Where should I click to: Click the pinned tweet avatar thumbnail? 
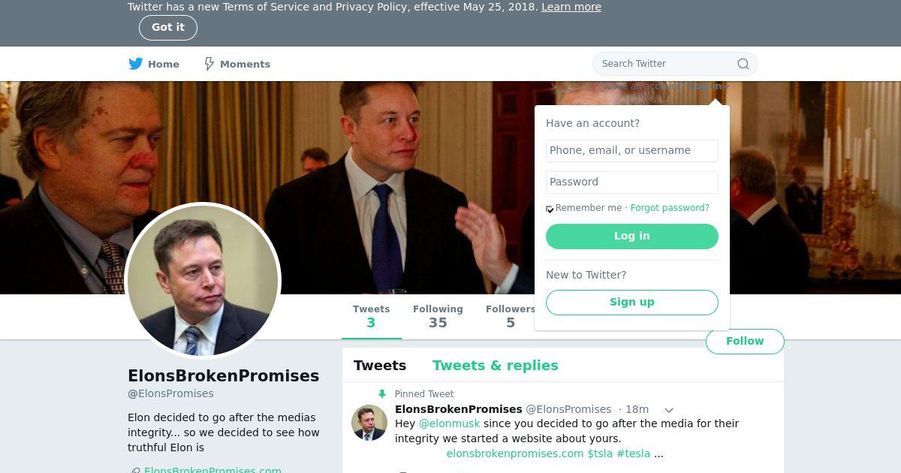[x=369, y=423]
